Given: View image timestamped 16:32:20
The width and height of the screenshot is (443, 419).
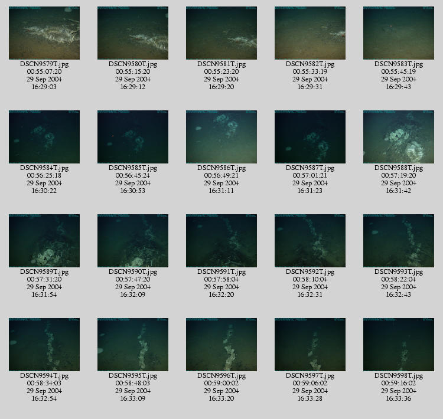Looking at the screenshot, I should (x=221, y=241).
